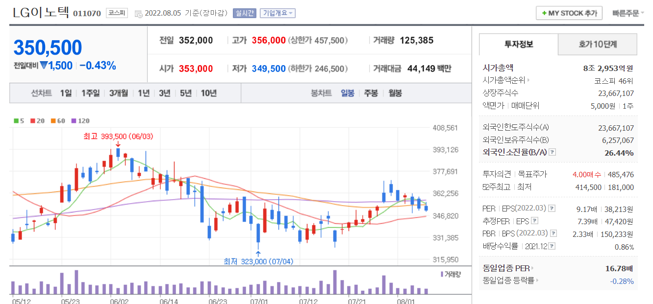Click the 투자의견 link
The height and width of the screenshot is (304, 653).
pos(497,174)
